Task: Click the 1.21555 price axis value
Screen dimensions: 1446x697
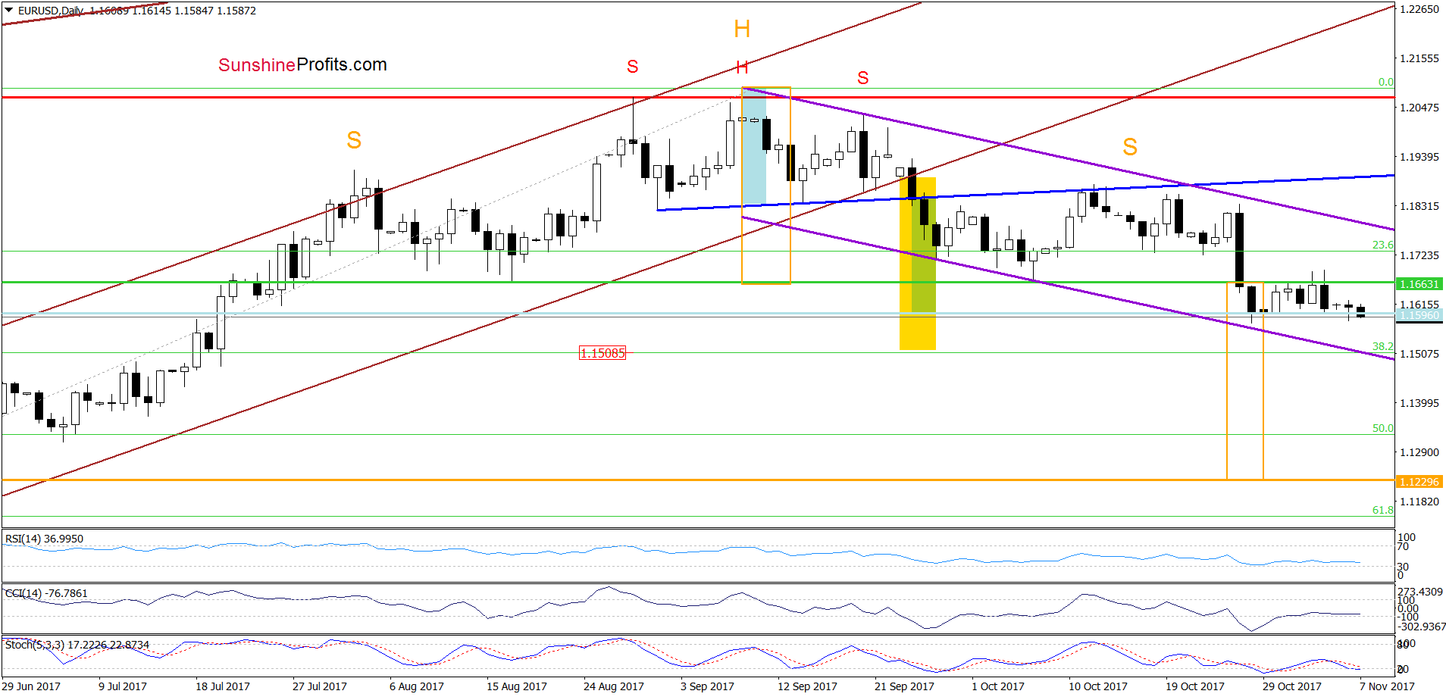Action: pyautogui.click(x=1419, y=58)
